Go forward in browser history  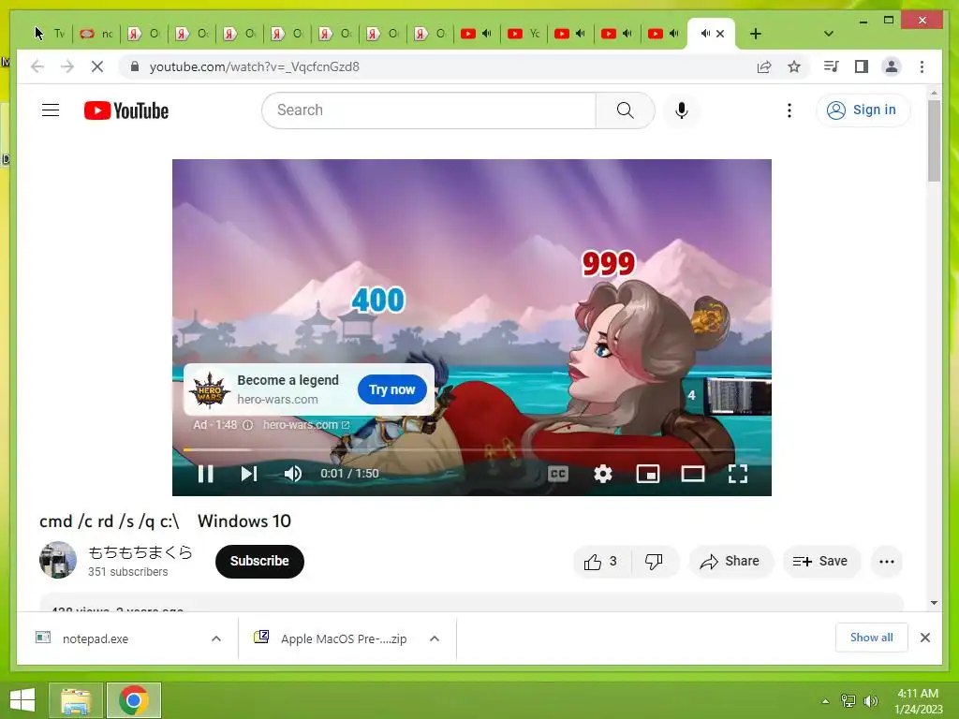[x=67, y=66]
